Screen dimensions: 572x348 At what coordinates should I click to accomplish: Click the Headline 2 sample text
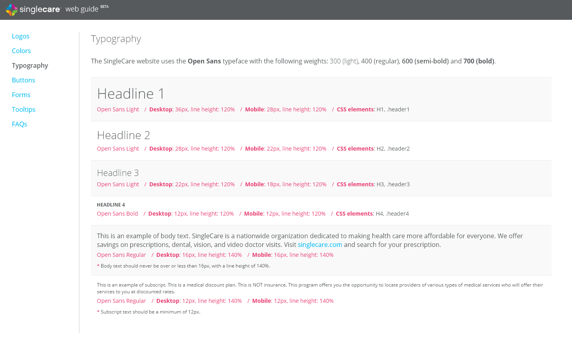[124, 135]
